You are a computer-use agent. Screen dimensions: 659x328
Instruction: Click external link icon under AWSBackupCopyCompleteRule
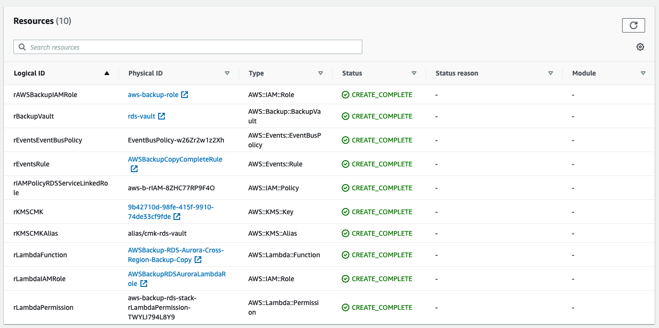coord(134,169)
